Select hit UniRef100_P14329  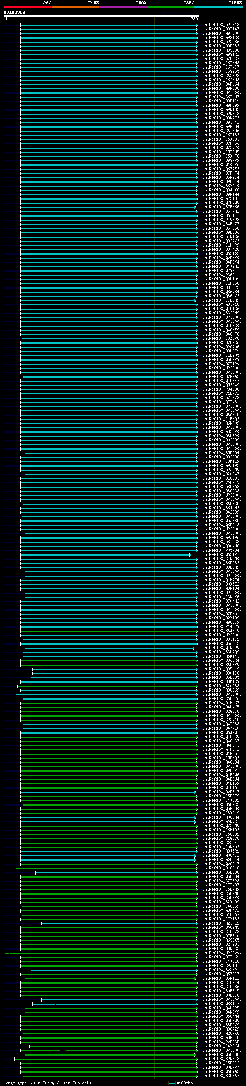[x=221, y=626]
